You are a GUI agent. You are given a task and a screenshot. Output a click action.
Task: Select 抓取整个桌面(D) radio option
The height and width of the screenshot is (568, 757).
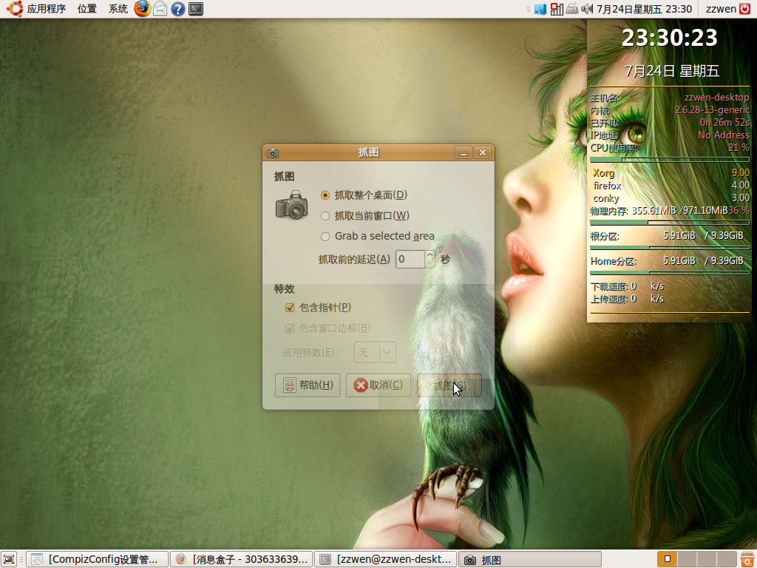364,195
